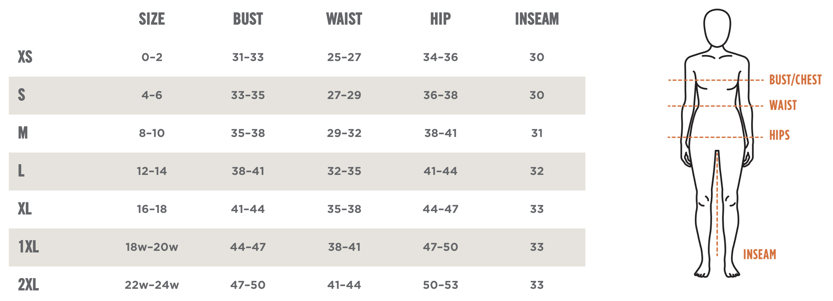Viewport: 833px width, 301px height.
Task: Click the WAIST column header
Action: (x=344, y=19)
